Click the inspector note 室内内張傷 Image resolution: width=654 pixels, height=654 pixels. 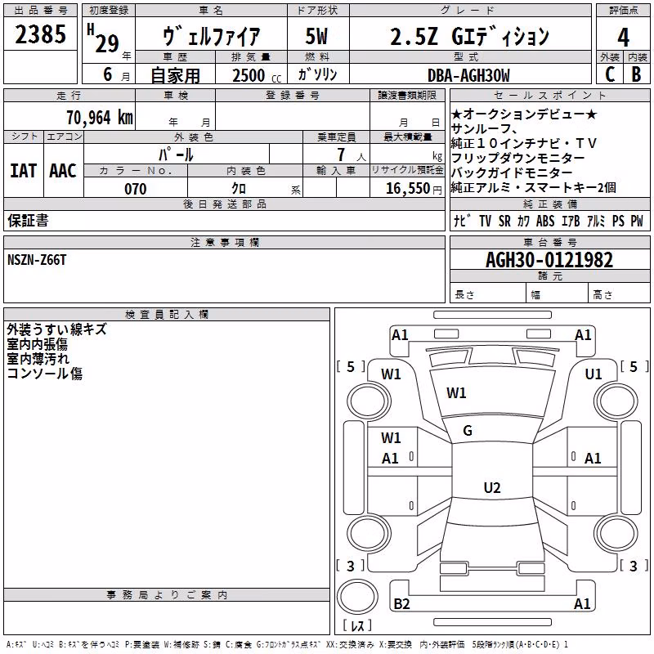pyautogui.click(x=37, y=344)
